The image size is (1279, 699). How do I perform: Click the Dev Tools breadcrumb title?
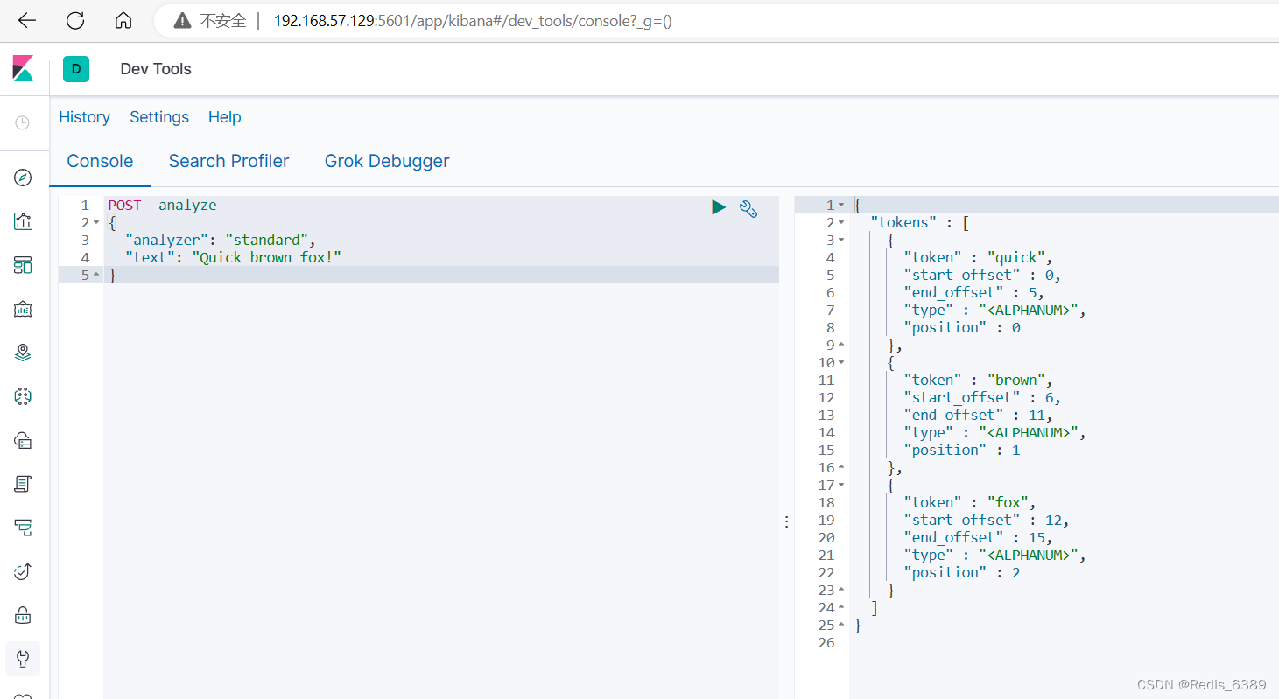click(156, 69)
